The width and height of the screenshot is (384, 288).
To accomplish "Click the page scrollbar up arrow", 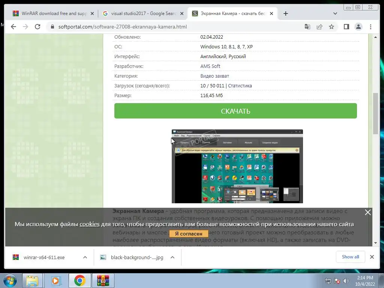I will [375, 37].
